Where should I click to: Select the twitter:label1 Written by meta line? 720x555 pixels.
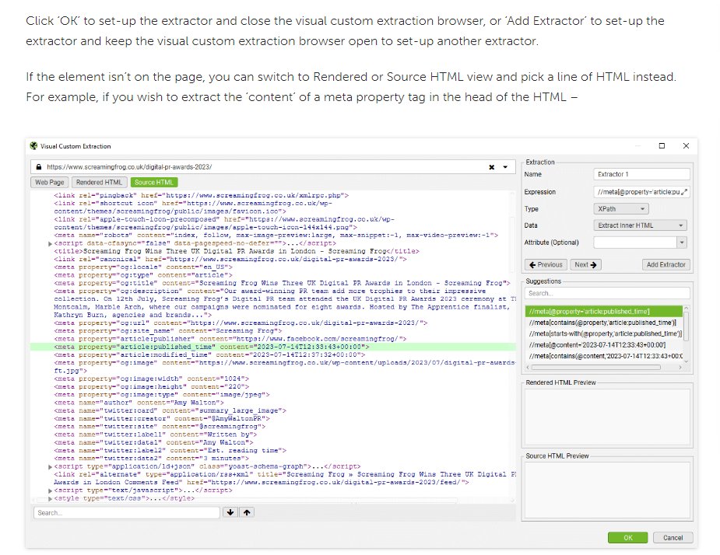[x=156, y=435]
